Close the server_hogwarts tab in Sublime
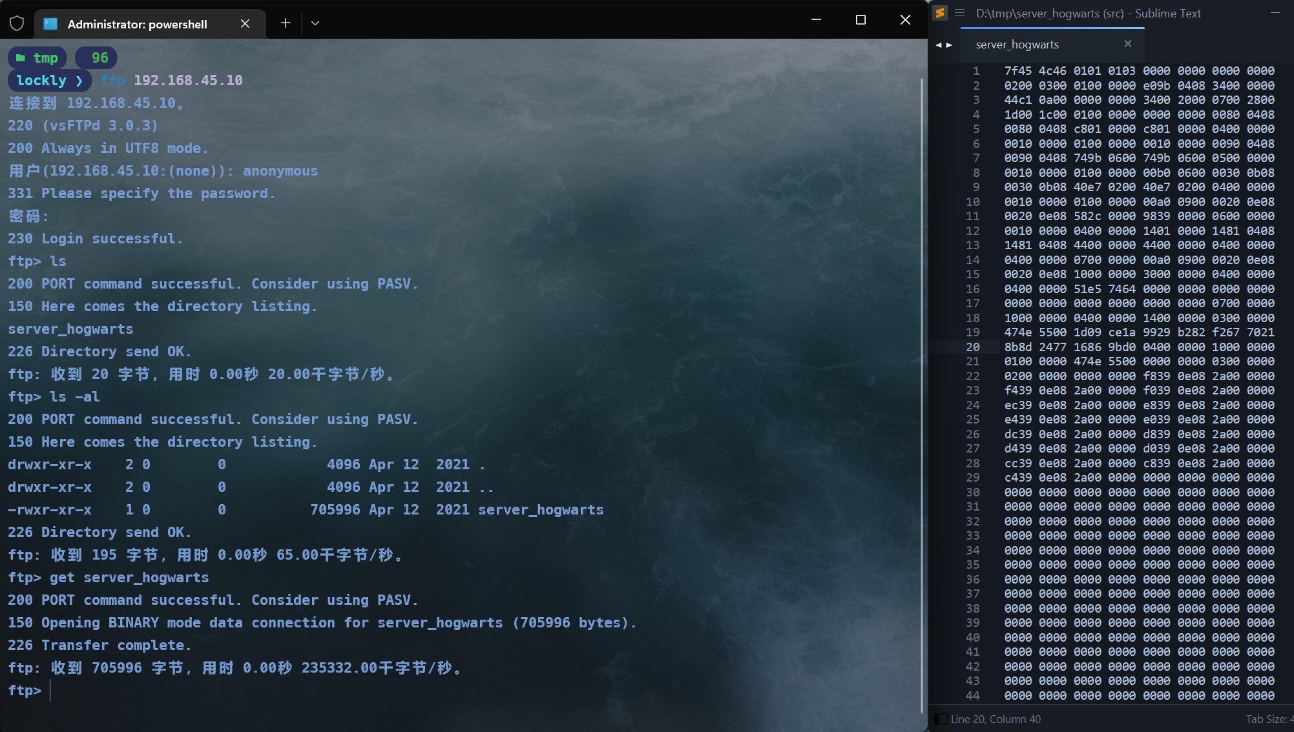 pyautogui.click(x=1128, y=43)
